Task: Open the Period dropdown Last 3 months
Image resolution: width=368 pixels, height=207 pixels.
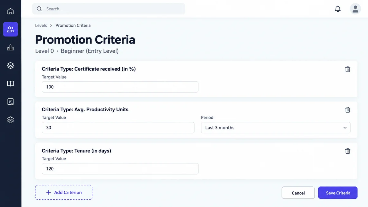Action: (276, 128)
